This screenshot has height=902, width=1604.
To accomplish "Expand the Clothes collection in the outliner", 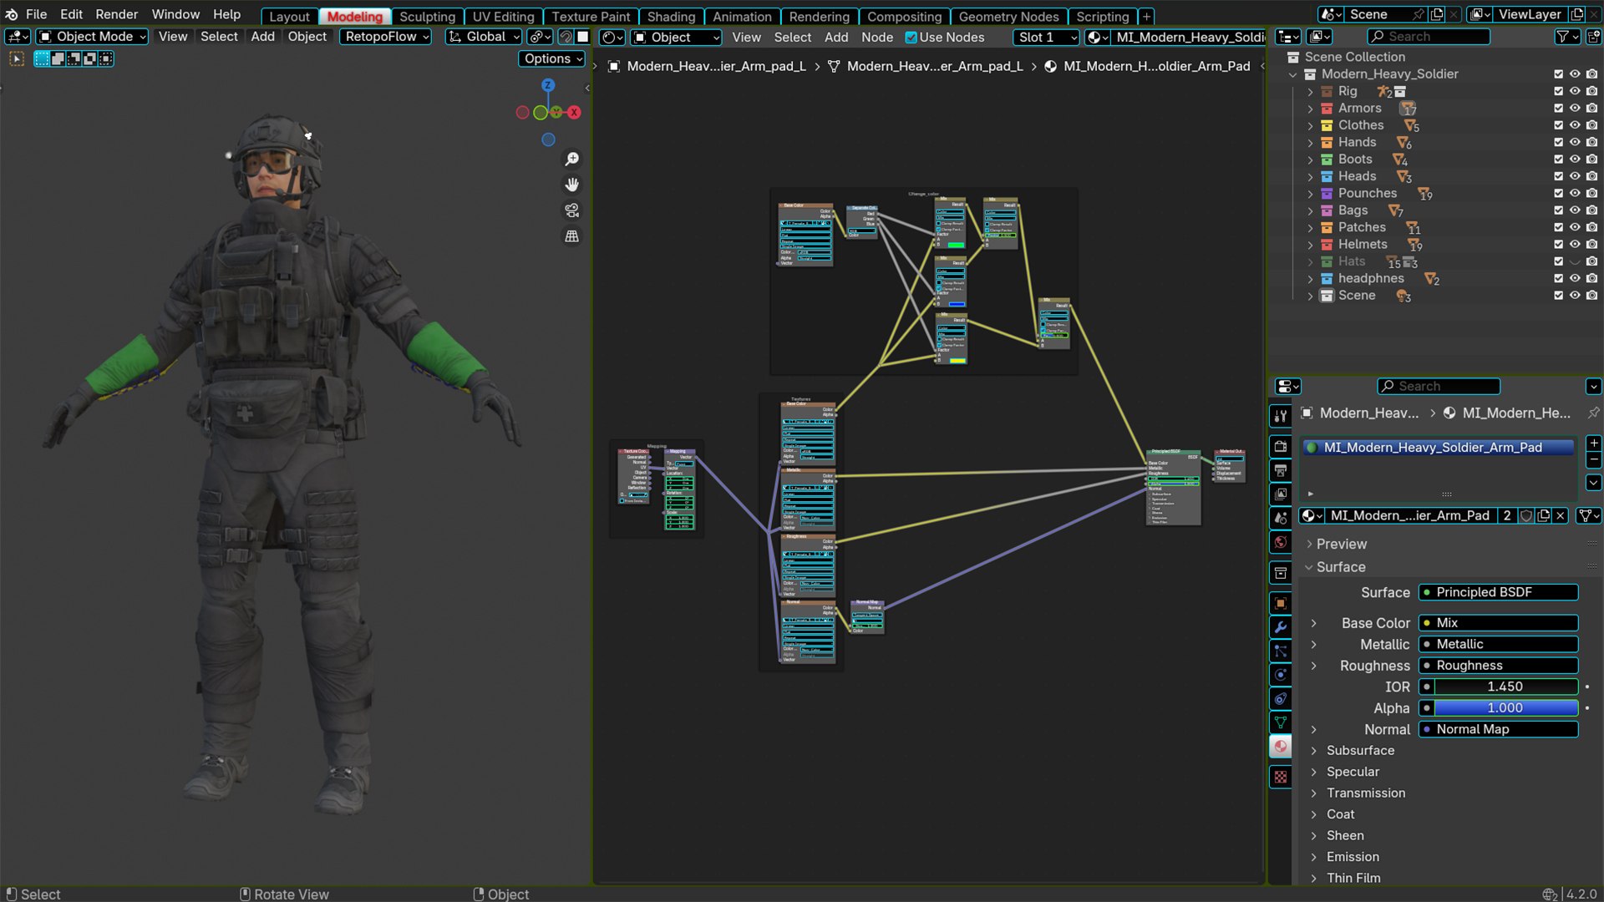I will (x=1310, y=125).
